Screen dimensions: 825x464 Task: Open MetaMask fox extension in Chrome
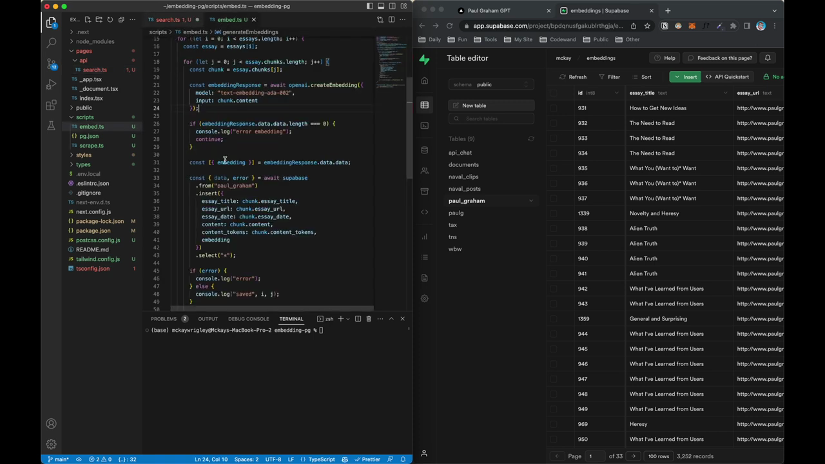(692, 26)
